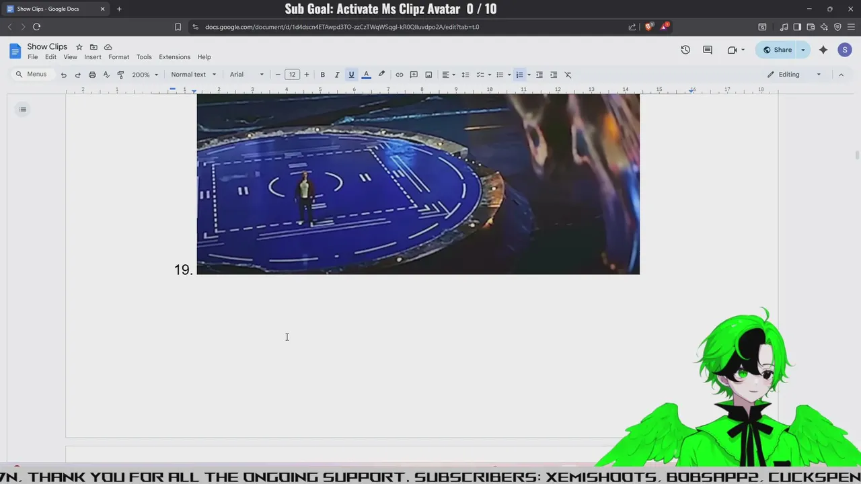Click the Increase indent icon

point(554,75)
